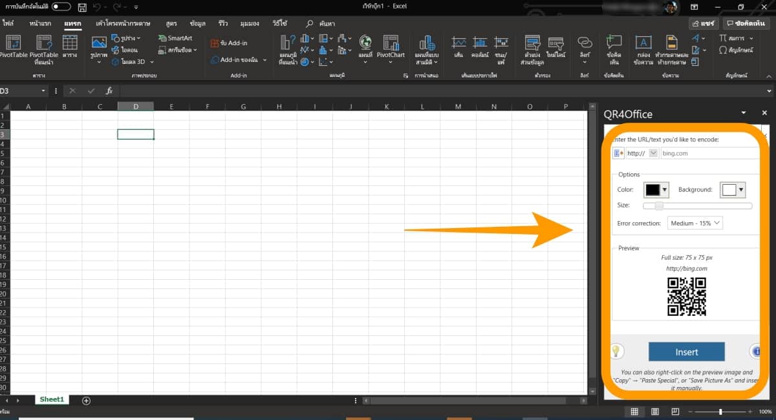This screenshot has width=776, height=420.
Task: Open the QR4Office pane options arrow
Action: click(x=744, y=112)
